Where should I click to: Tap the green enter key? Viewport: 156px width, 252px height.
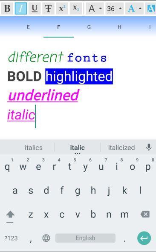click(x=144, y=238)
